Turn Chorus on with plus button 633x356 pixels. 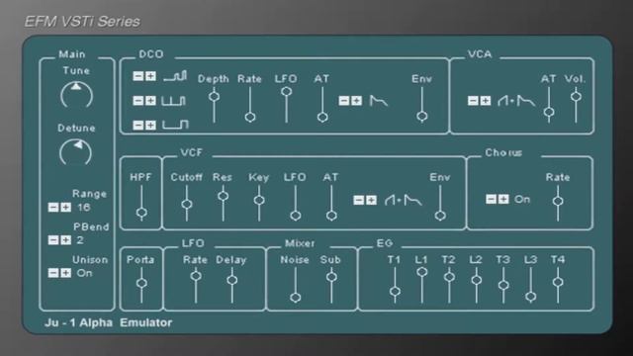(x=503, y=199)
